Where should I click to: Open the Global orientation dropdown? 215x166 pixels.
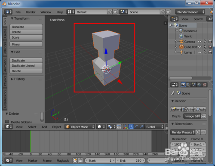tap(154, 127)
